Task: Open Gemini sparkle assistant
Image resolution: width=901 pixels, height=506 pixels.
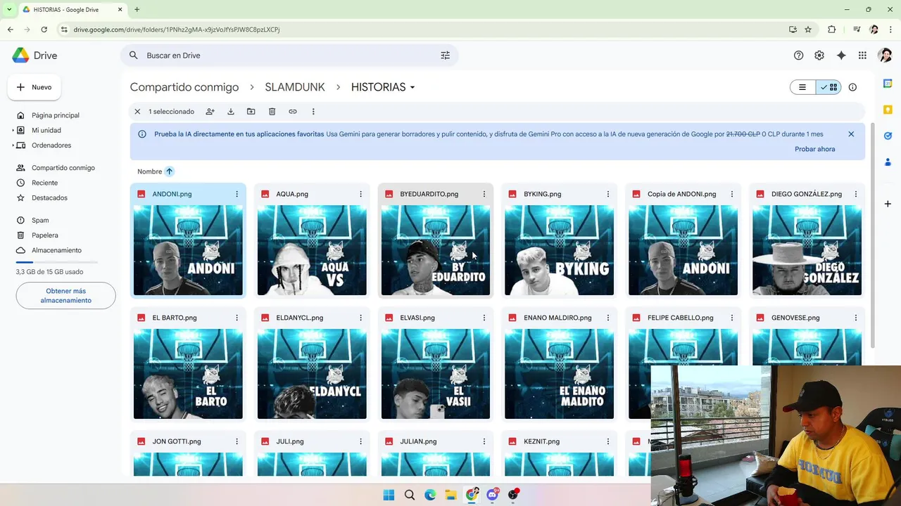Action: (841, 56)
